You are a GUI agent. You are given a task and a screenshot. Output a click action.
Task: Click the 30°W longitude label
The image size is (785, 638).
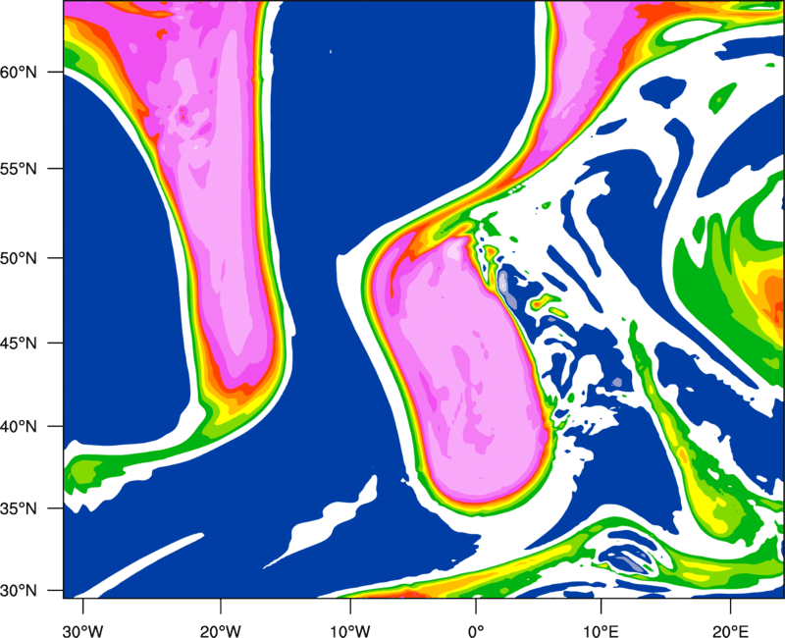(x=83, y=631)
